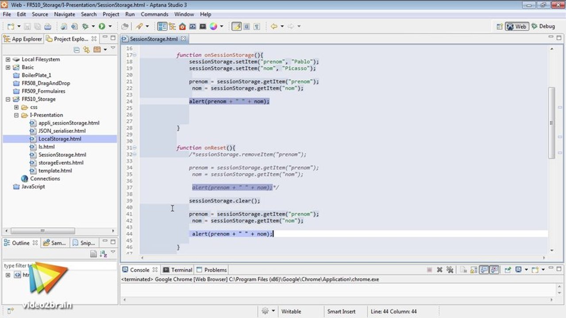Click the Print icon in toolbar

(x=48, y=26)
